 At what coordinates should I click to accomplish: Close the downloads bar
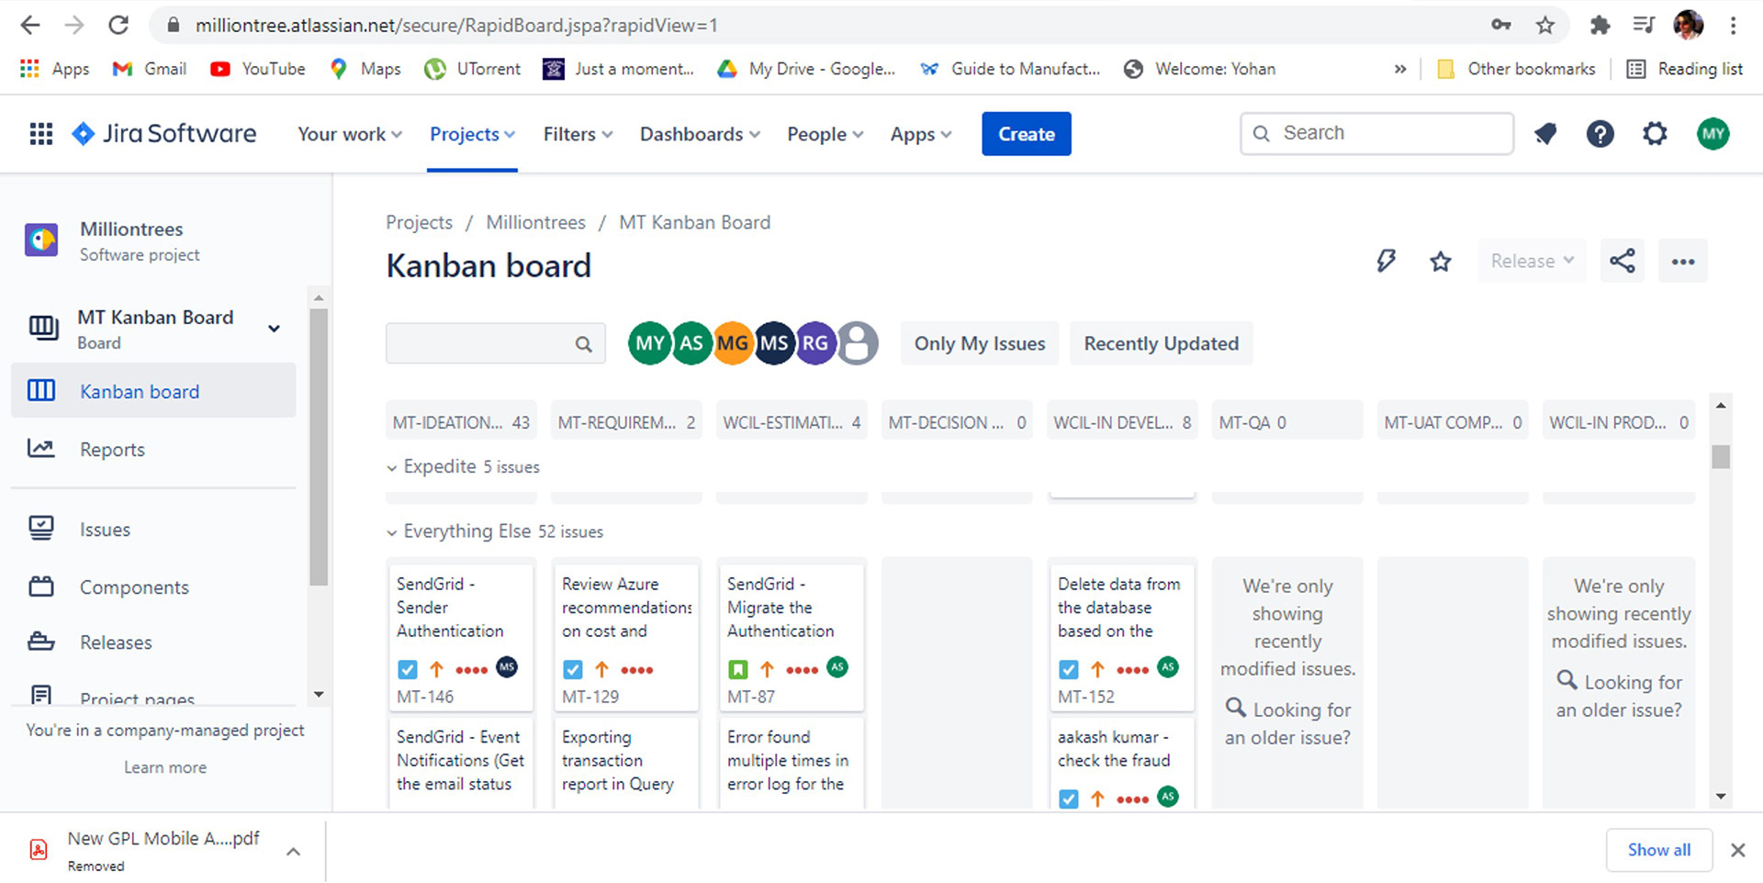tap(1737, 850)
